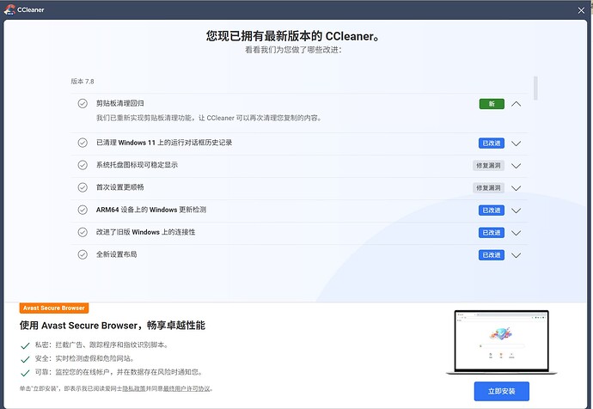Click check circle icon beside 全新设置布局
The height and width of the screenshot is (409, 593).
(x=83, y=254)
